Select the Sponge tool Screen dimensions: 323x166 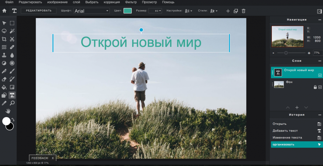pos(12,63)
